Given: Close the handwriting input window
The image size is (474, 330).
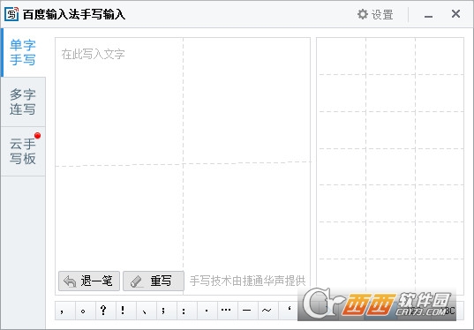Looking at the screenshot, I should [x=455, y=14].
